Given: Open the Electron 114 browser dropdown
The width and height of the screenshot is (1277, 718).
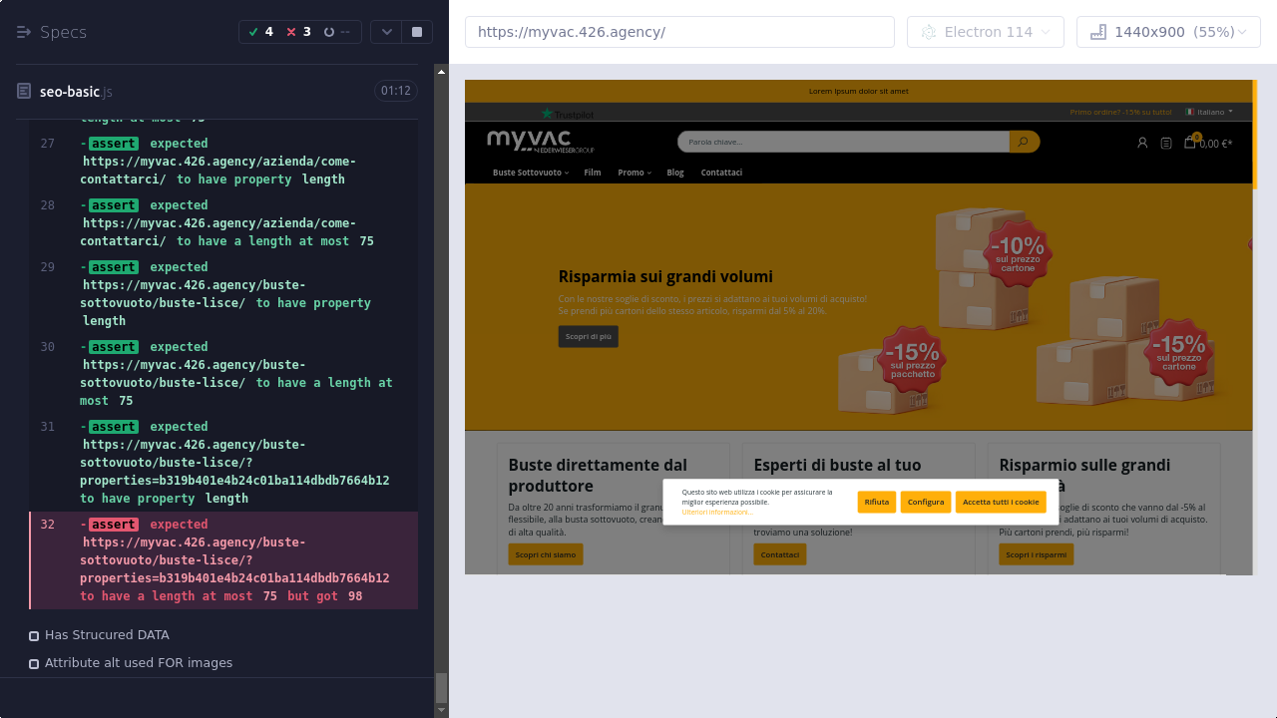Looking at the screenshot, I should pyautogui.click(x=985, y=32).
